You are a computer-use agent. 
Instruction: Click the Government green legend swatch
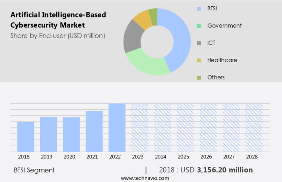[199, 26]
